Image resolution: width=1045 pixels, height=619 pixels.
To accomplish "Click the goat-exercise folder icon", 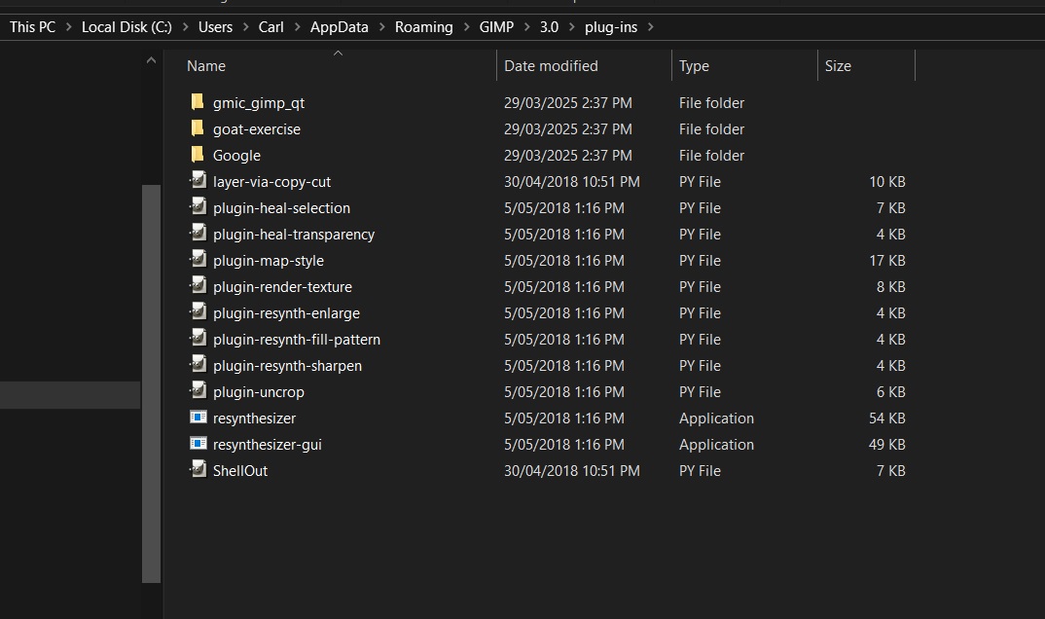I will 198,128.
